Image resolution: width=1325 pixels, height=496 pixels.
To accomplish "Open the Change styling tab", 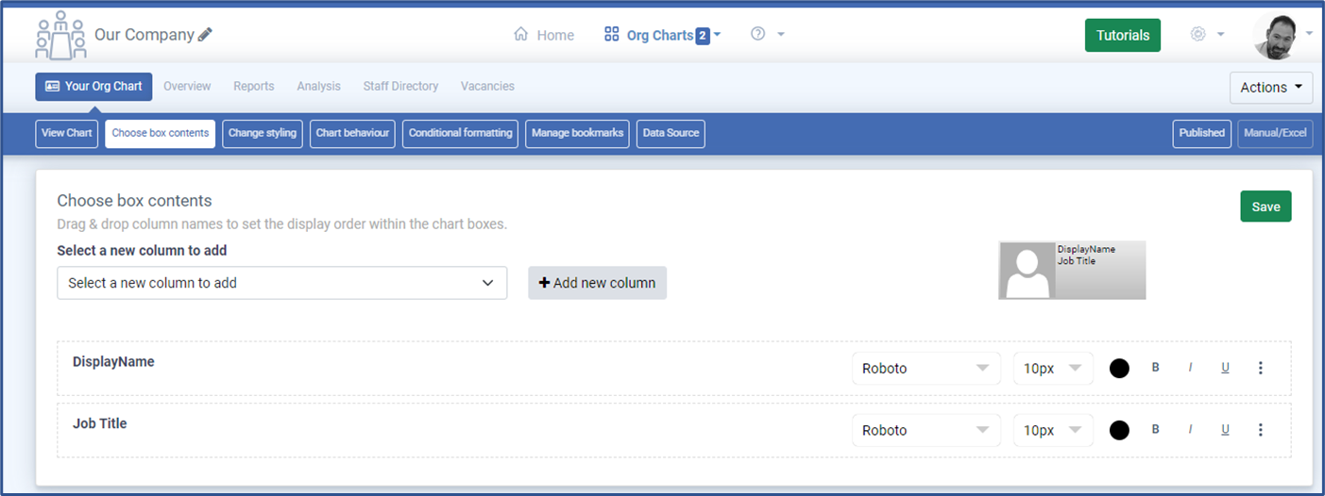I will coord(262,133).
